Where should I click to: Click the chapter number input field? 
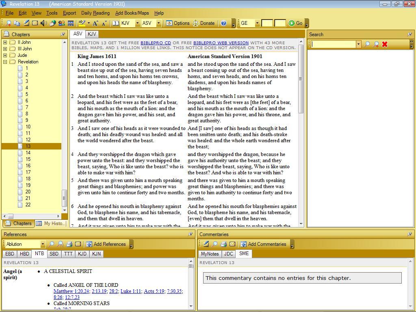pos(267,23)
